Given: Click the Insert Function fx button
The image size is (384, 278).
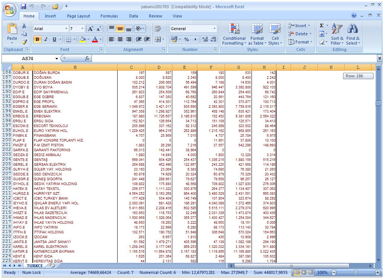Looking at the screenshot, I should pos(87,58).
